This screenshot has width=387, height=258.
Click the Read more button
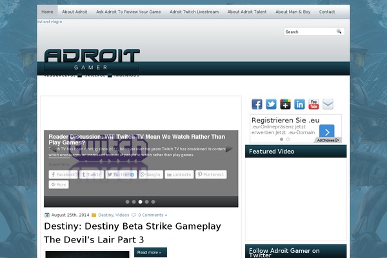coord(150,252)
